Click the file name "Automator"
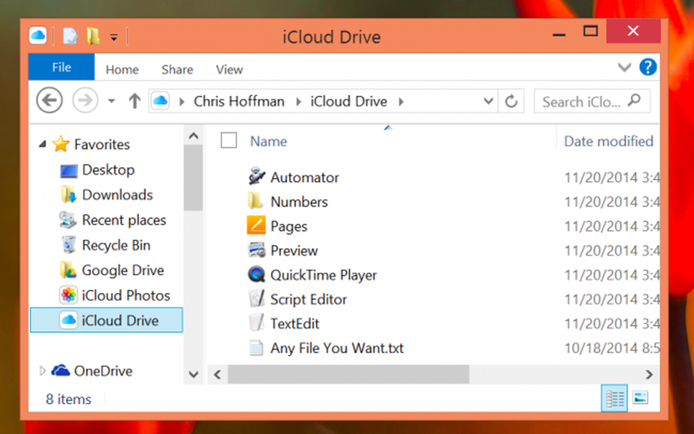The height and width of the screenshot is (434, 694). pos(305,177)
